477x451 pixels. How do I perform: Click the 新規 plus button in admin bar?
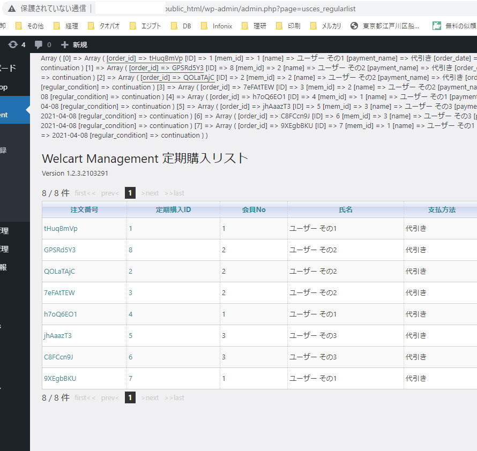pyautogui.click(x=74, y=44)
